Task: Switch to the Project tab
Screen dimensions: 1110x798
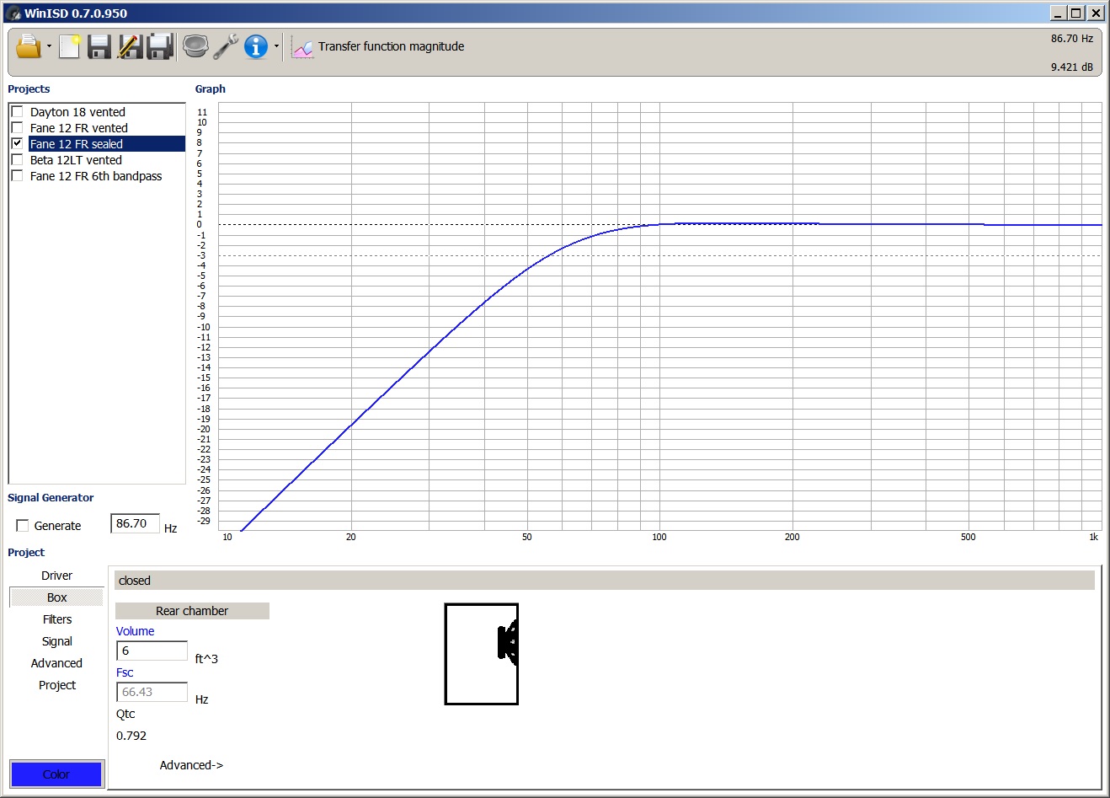Action: pos(56,685)
